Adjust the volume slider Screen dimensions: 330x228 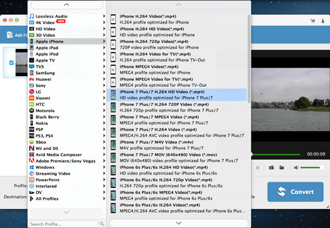point(312,168)
